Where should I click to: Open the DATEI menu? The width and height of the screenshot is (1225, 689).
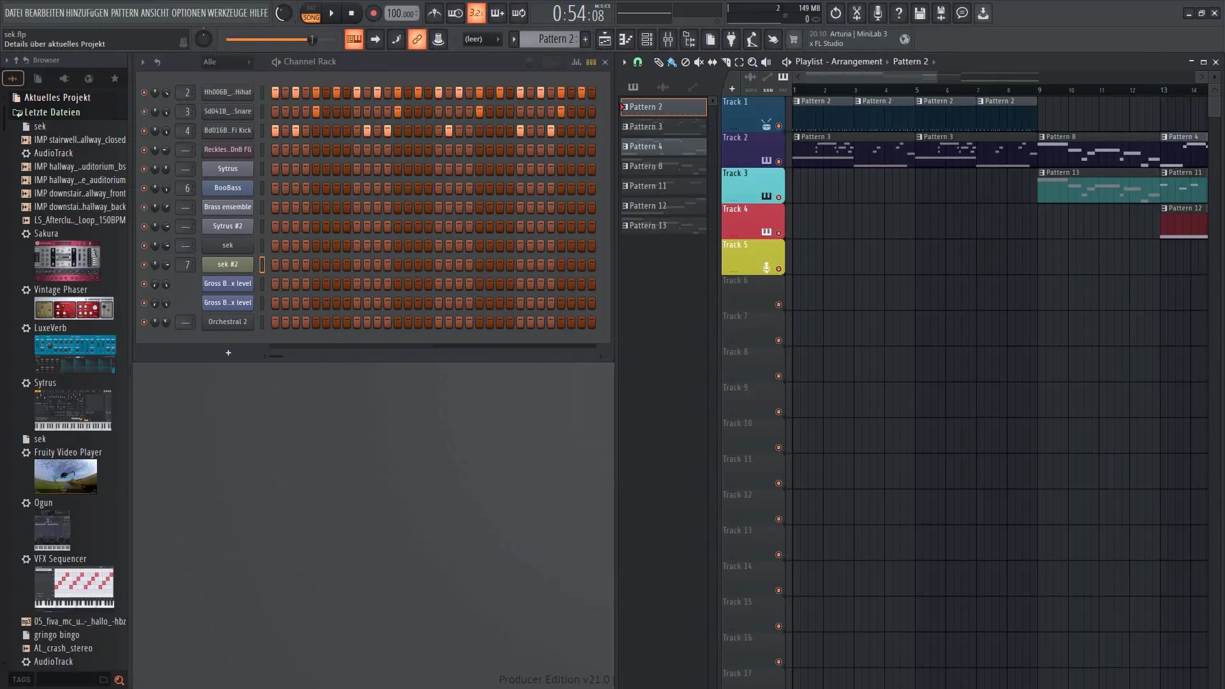pyautogui.click(x=13, y=13)
